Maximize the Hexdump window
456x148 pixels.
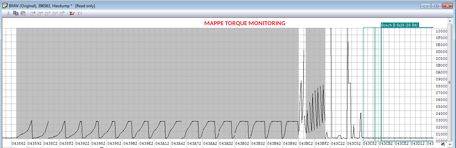(x=436, y=6)
